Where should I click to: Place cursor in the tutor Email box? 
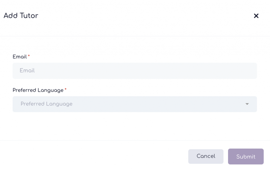[135, 71]
